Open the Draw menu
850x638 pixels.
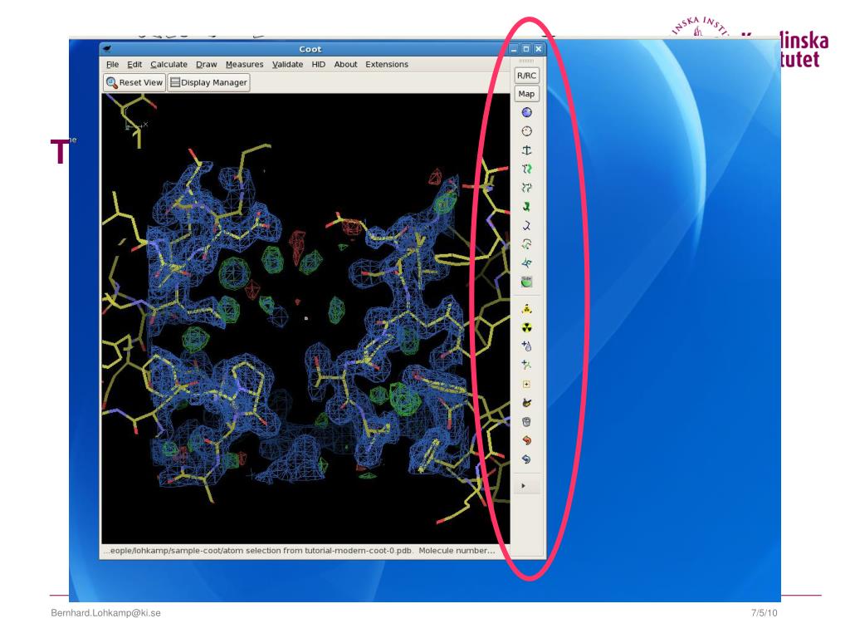tap(206, 64)
